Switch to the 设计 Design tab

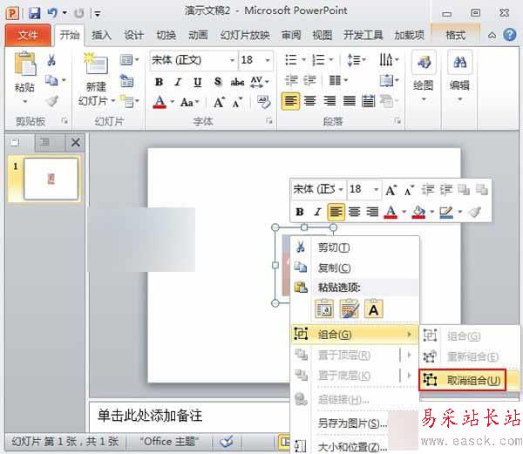[x=133, y=35]
